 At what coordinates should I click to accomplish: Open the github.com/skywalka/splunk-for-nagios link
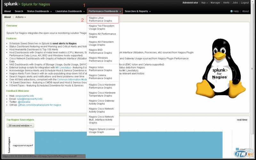[40, 105]
